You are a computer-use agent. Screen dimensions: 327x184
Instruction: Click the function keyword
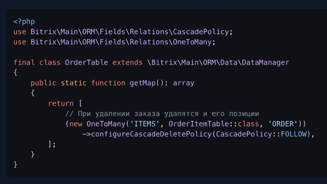pos(108,83)
